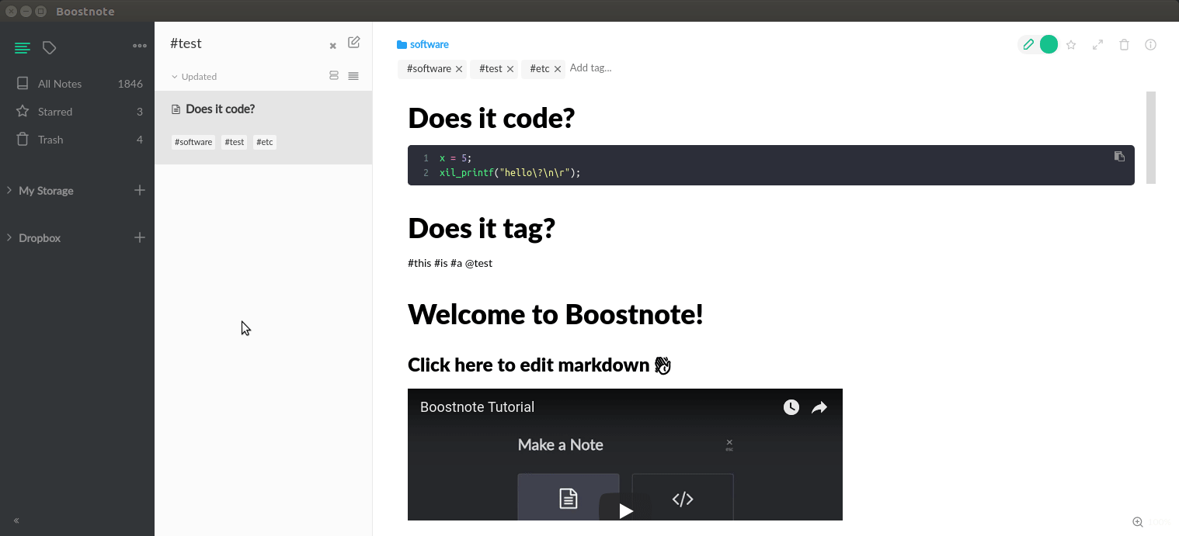Open the note in fullscreen mode

[x=1097, y=45]
